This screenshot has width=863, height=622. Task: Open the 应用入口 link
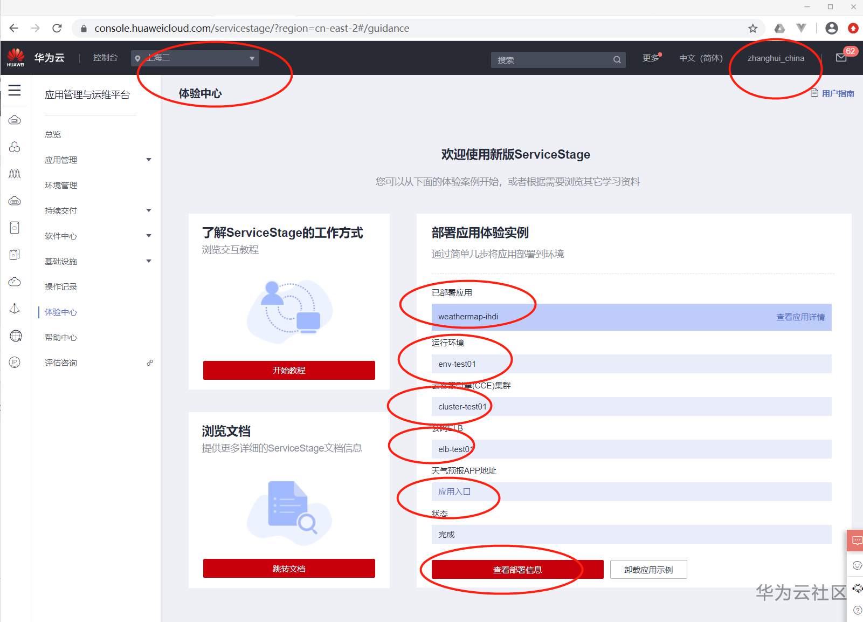454,492
